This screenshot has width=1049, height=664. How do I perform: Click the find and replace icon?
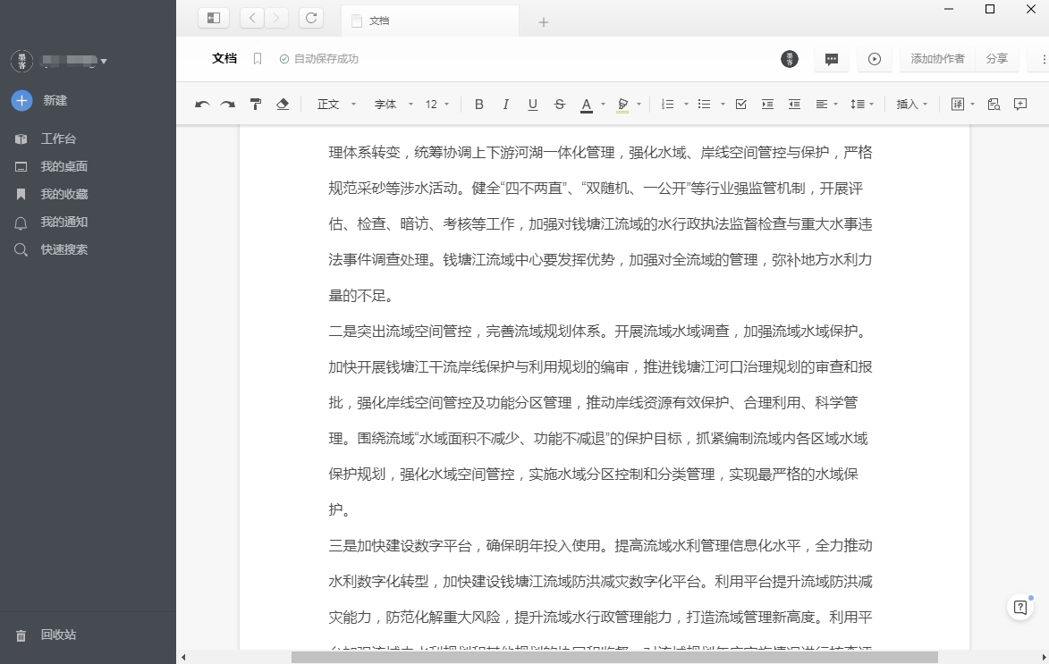[x=994, y=105]
